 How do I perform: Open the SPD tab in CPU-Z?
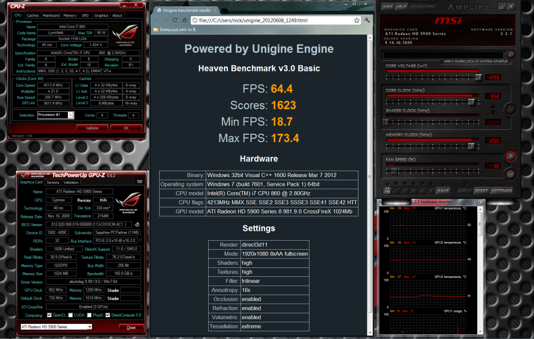pyautogui.click(x=85, y=15)
